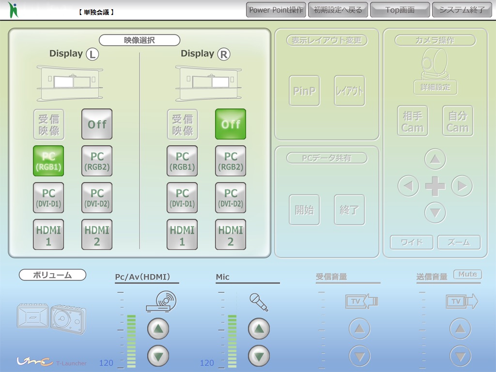Choose PC (DVI-D2) on Display L
The width and height of the screenshot is (496, 372).
(x=97, y=198)
